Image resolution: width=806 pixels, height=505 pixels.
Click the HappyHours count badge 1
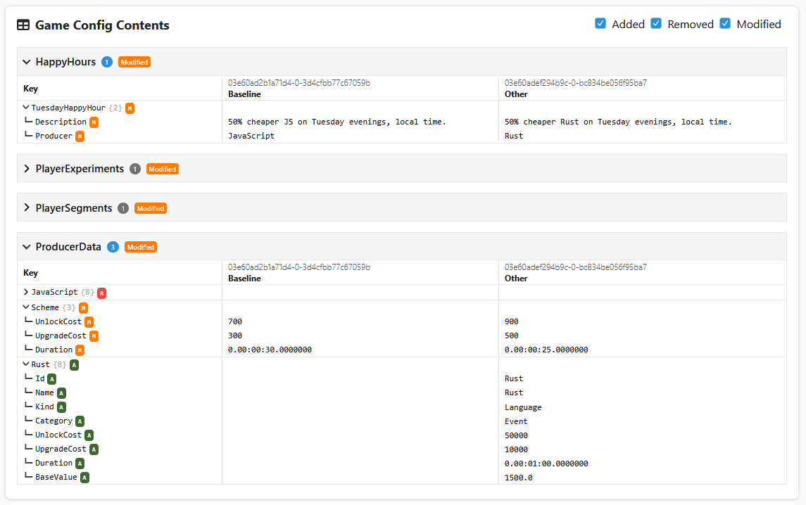pyautogui.click(x=107, y=62)
